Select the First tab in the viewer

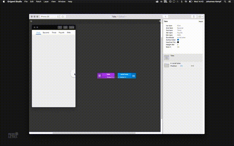pyautogui.click(x=38, y=32)
